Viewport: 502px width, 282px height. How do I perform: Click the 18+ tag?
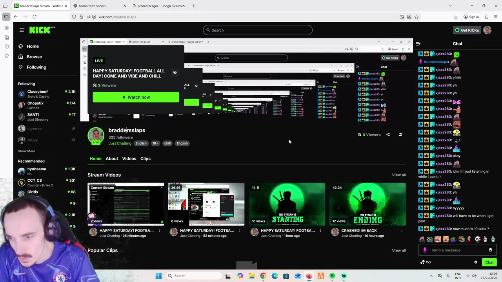point(155,143)
